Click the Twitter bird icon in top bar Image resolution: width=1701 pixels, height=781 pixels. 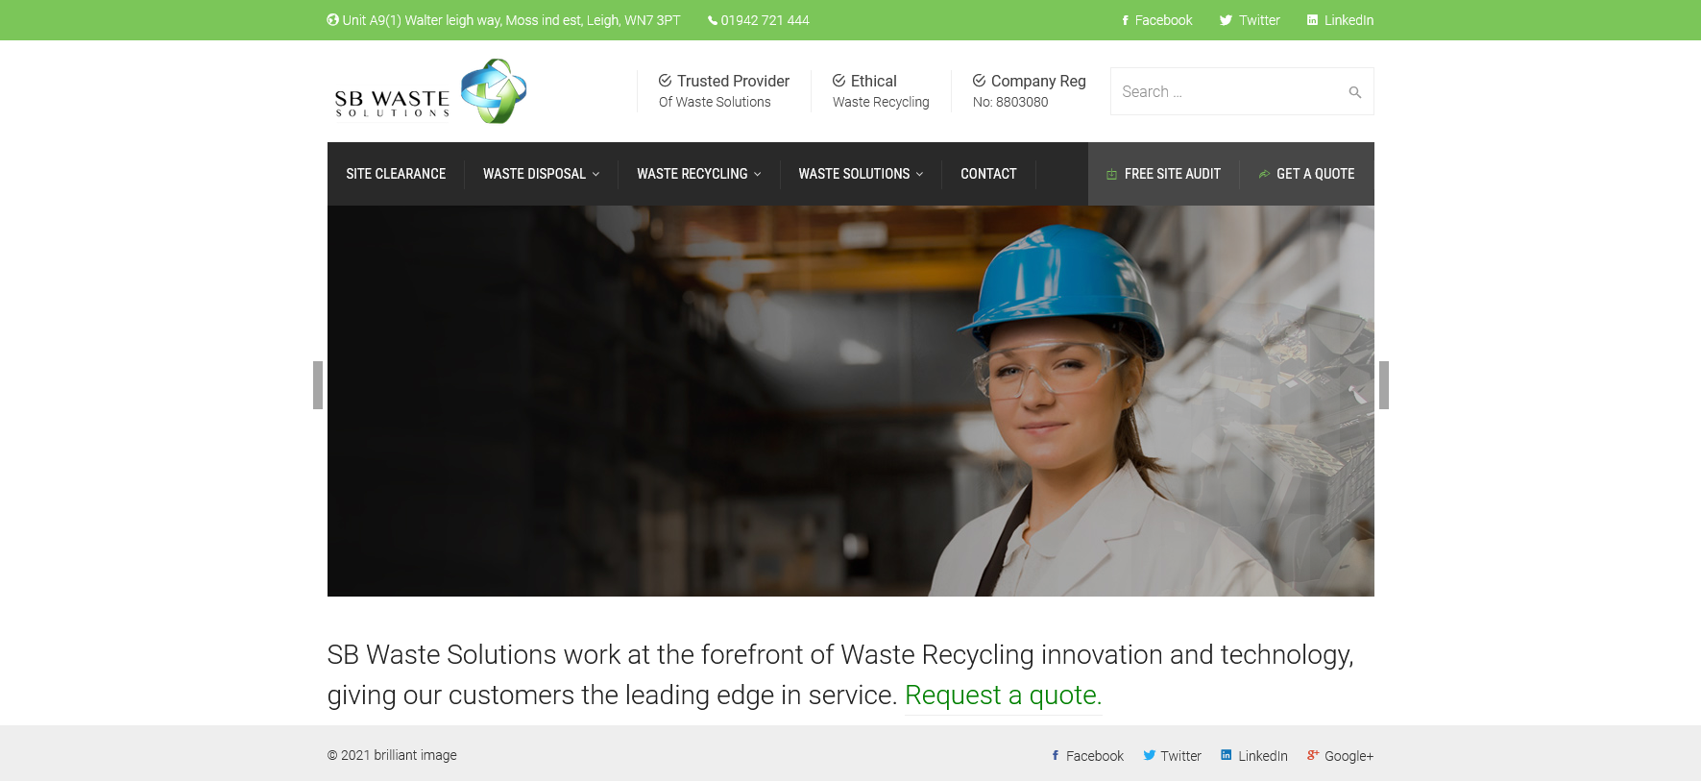click(x=1226, y=20)
